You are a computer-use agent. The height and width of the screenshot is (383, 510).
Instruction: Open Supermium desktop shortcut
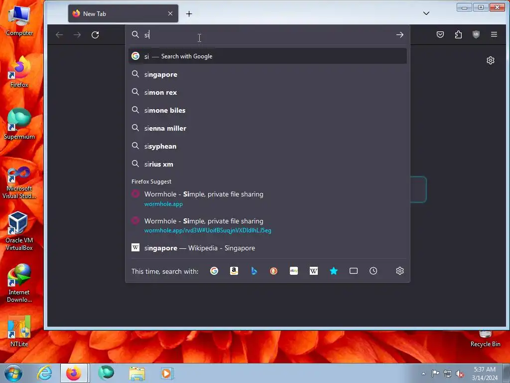tap(19, 124)
